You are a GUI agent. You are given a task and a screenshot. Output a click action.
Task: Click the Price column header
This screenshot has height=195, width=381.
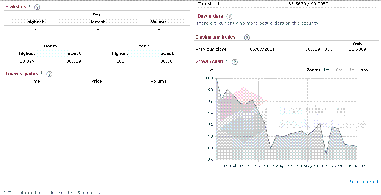coord(97,81)
